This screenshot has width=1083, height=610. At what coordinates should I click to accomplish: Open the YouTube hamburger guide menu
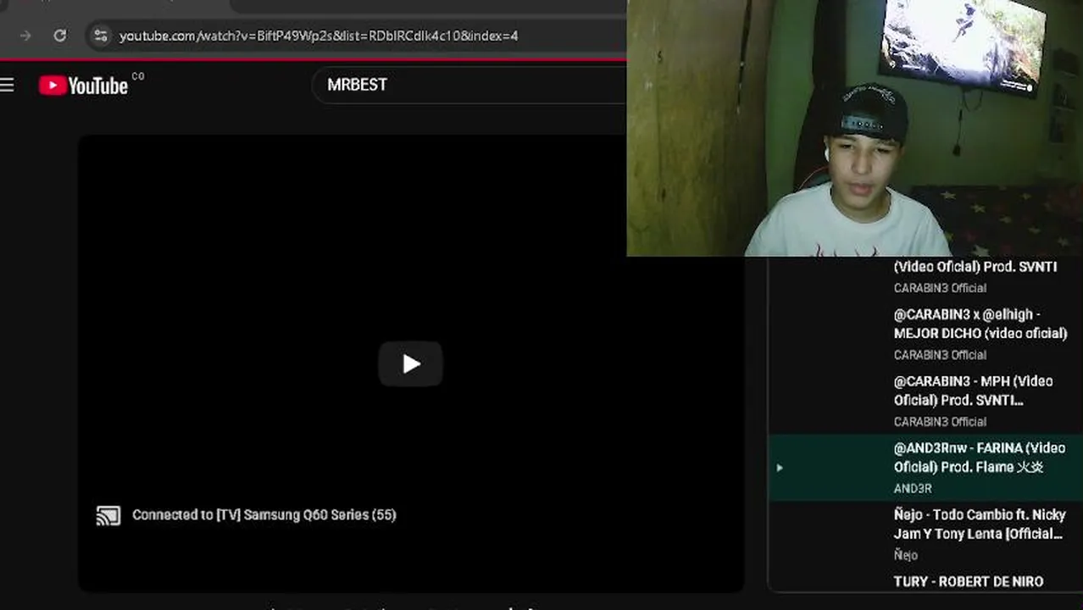(x=8, y=85)
